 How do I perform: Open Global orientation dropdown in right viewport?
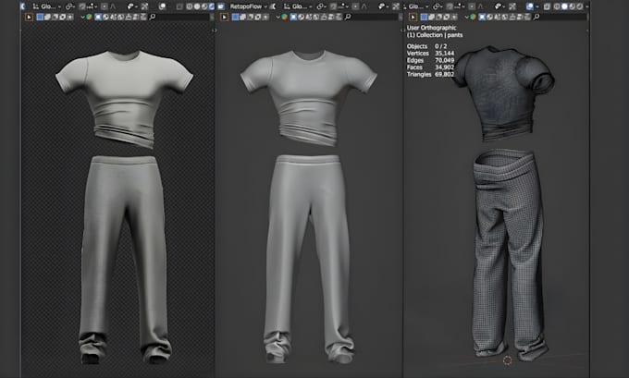coord(417,6)
